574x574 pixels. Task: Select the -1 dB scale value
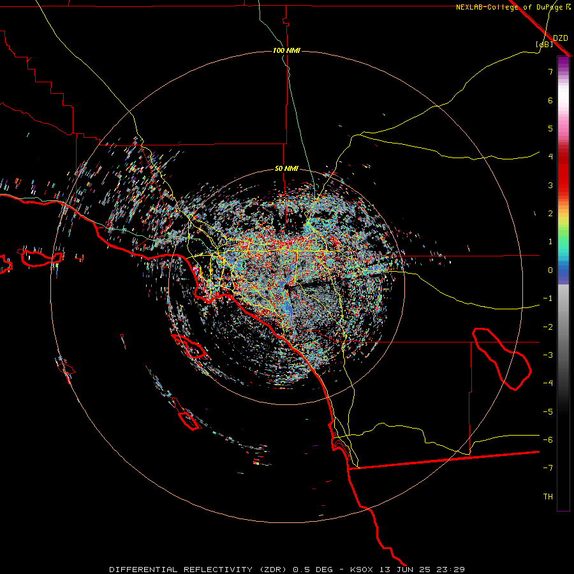coord(548,298)
